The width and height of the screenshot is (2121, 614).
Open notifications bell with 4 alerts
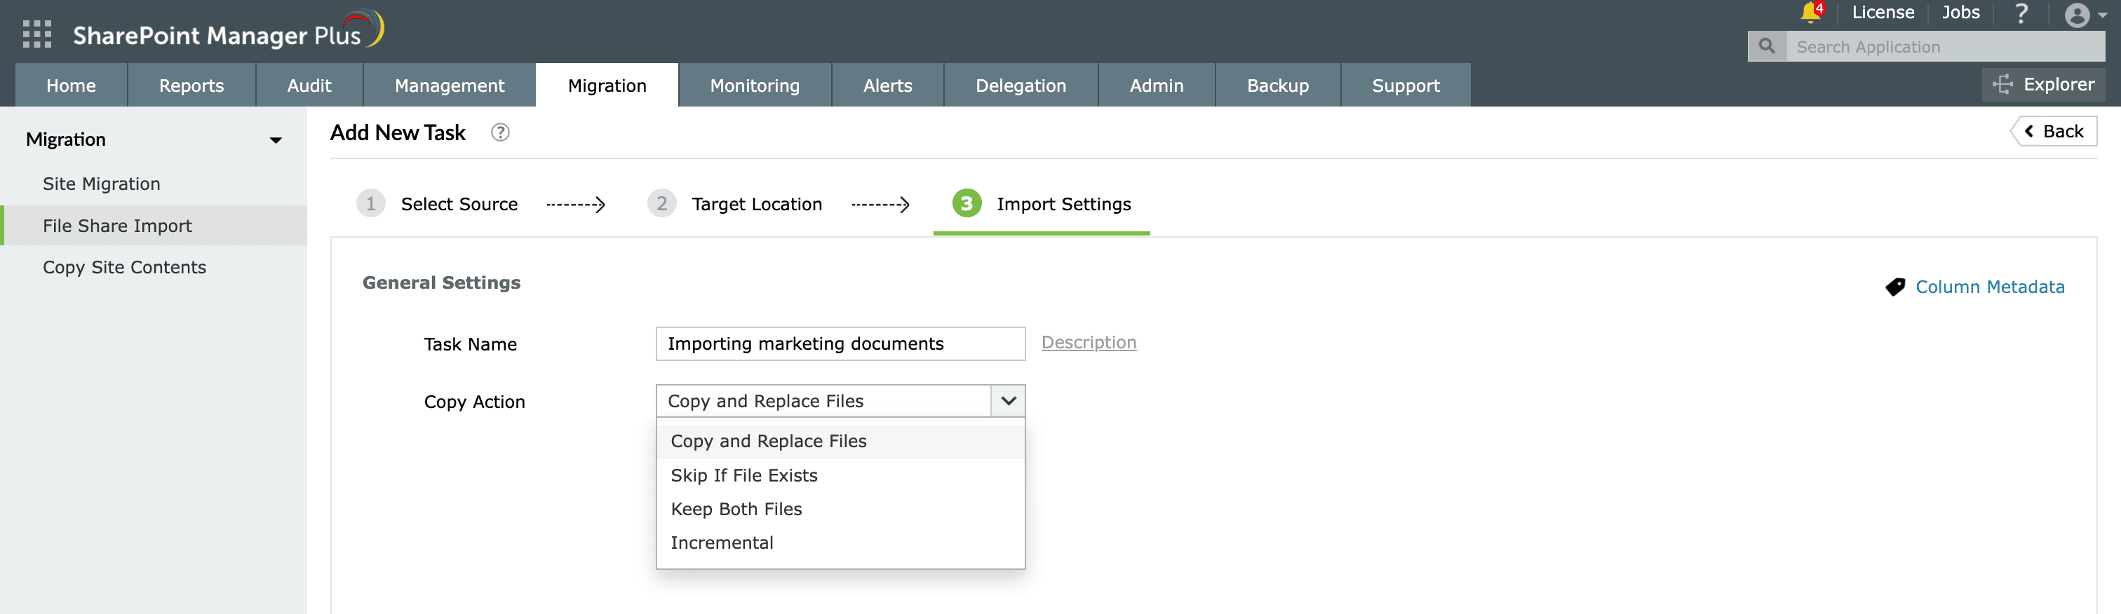click(1812, 13)
